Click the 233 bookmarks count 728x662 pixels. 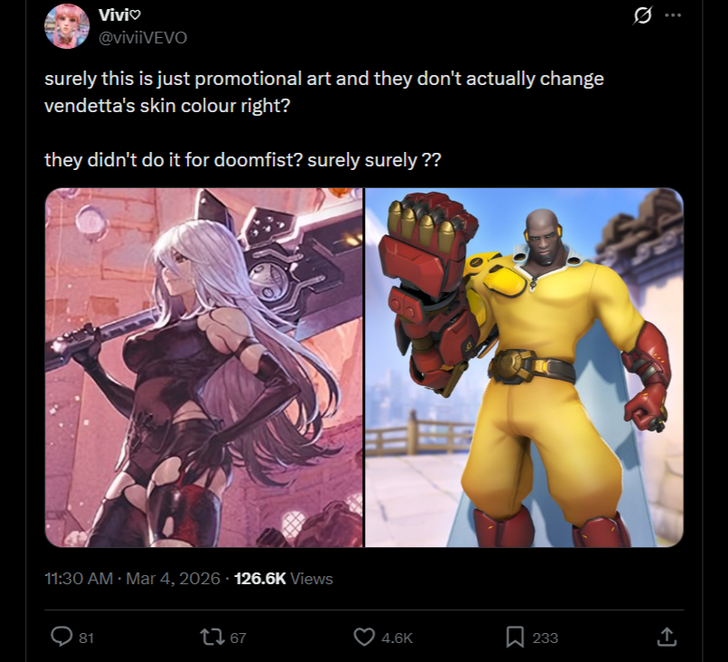click(x=545, y=638)
